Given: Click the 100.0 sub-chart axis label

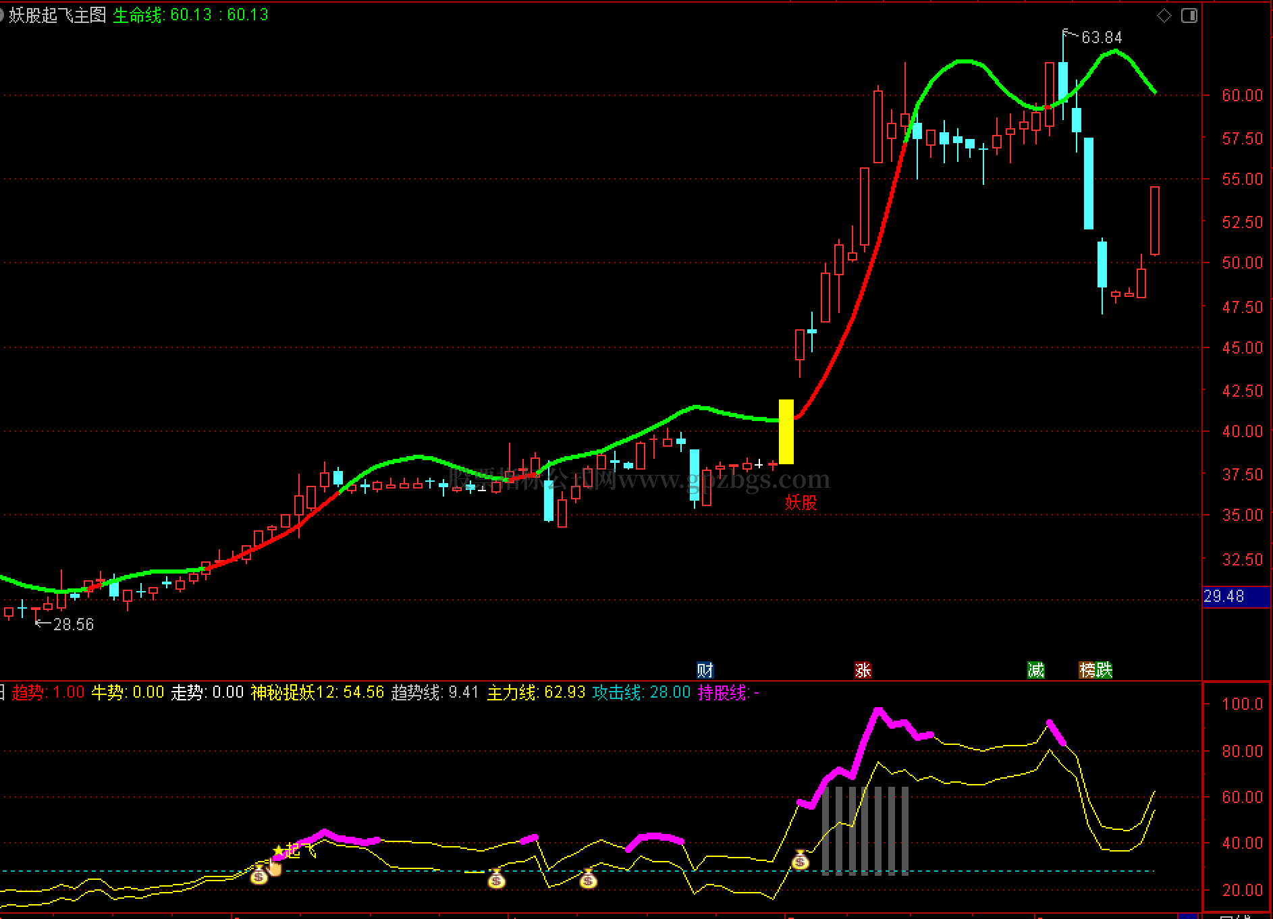Looking at the screenshot, I should tap(1242, 704).
